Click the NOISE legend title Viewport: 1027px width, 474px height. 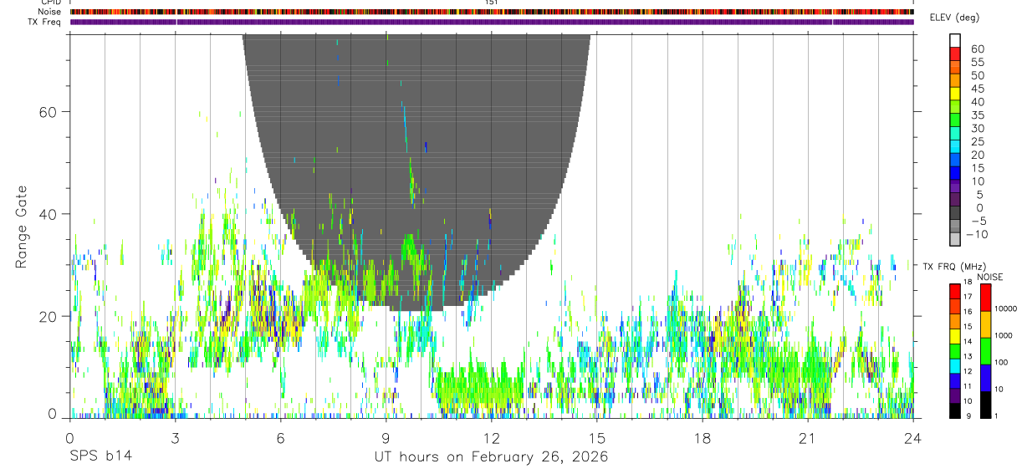989,277
